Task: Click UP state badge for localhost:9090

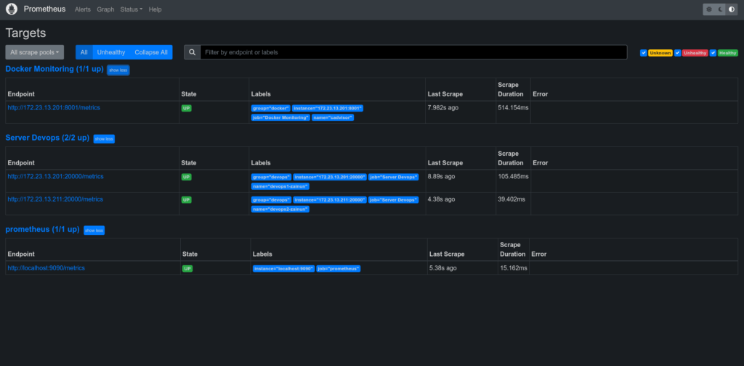Action: 187,268
